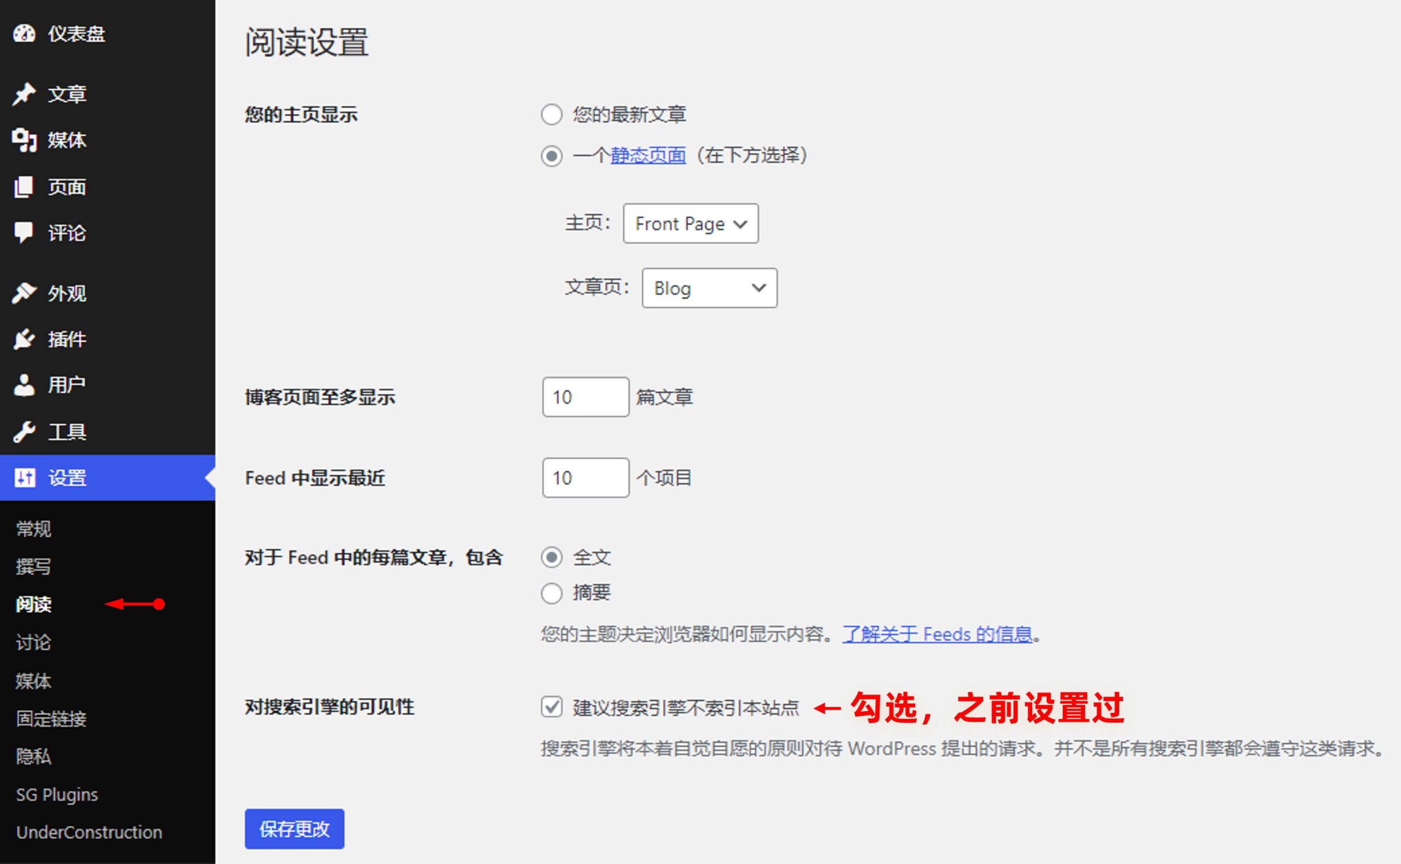Select the "摘要" feed radio option

coord(552,593)
